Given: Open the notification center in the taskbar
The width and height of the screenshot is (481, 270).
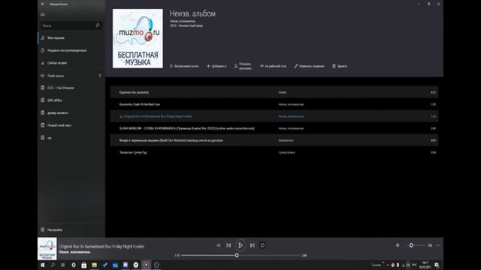Looking at the screenshot, I should pyautogui.click(x=437, y=265).
